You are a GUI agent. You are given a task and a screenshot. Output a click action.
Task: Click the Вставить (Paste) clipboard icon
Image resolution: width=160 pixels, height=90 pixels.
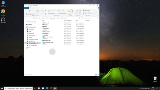[42, 11]
